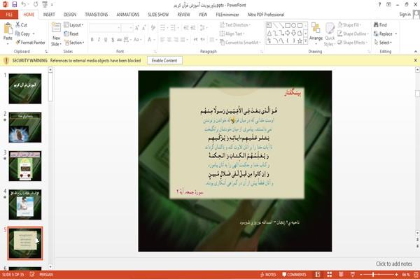The width and height of the screenshot is (420, 279).
Task: Close the security warning bar
Action: [x=415, y=60]
